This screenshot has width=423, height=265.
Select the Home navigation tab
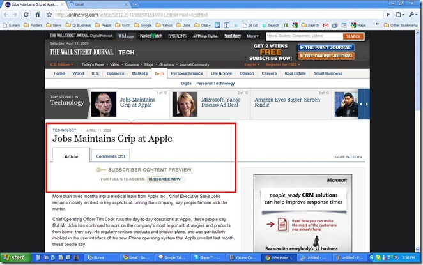[x=59, y=73]
